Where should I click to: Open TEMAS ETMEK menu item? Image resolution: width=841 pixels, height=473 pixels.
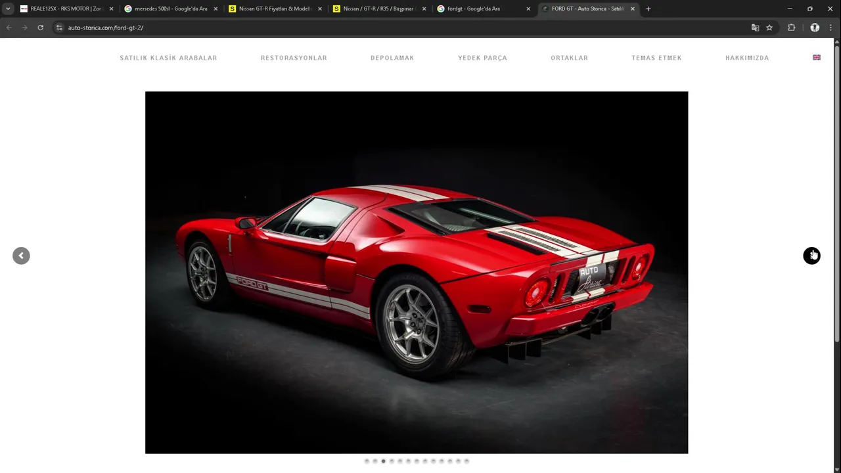pyautogui.click(x=656, y=58)
